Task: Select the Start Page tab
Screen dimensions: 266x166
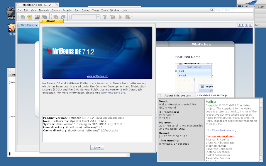Action: click(x=27, y=25)
